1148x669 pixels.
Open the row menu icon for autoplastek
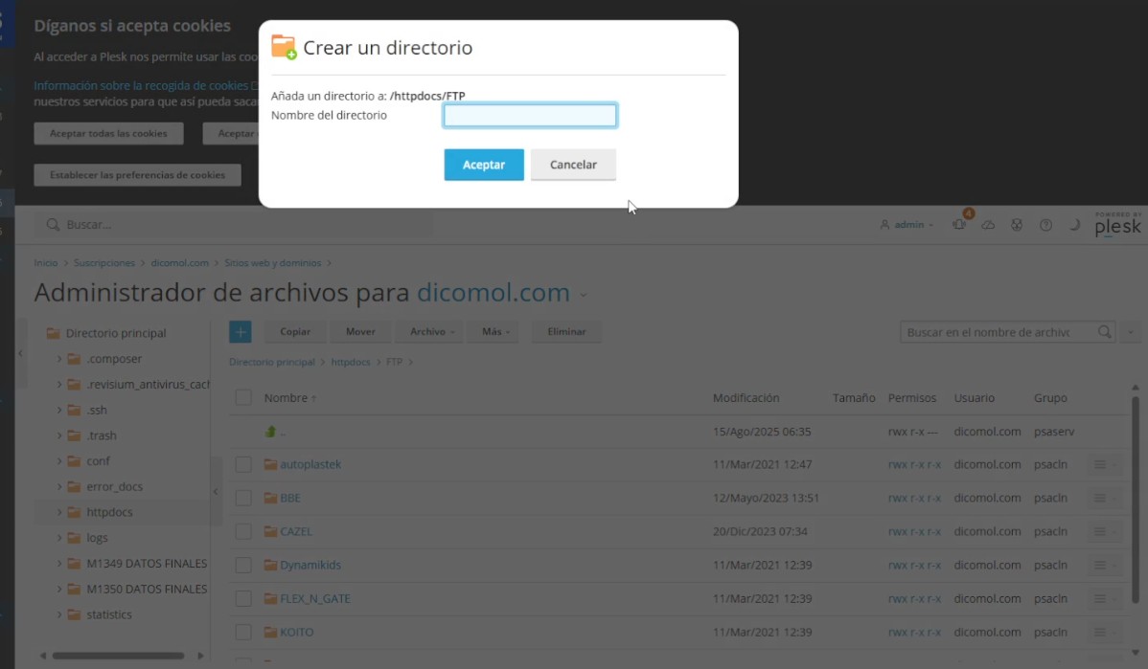(x=1100, y=465)
